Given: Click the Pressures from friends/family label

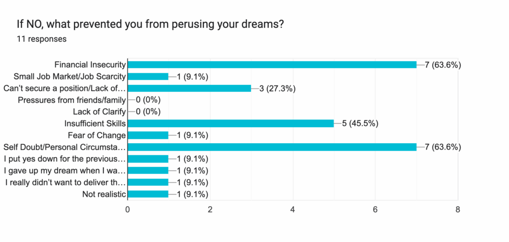Looking at the screenshot, I should 72,100.
